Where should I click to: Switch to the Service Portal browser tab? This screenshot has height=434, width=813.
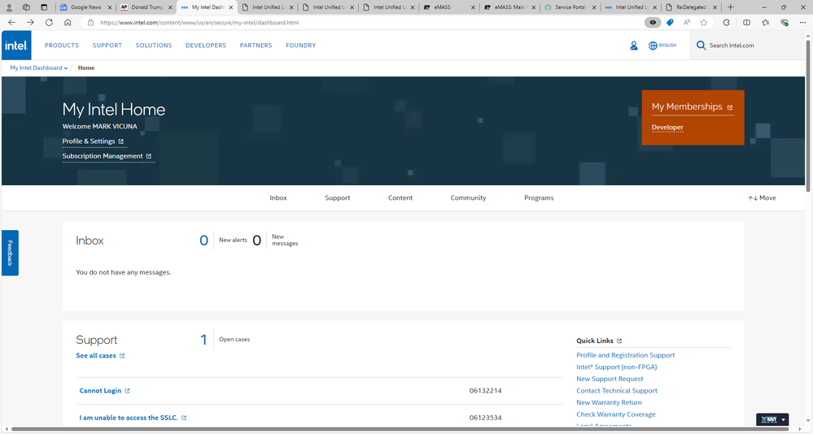(570, 7)
